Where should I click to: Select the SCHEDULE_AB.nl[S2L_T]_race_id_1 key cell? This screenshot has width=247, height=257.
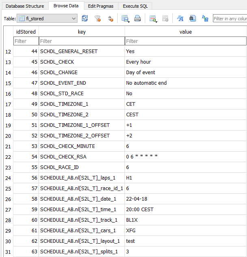[x=82, y=188]
